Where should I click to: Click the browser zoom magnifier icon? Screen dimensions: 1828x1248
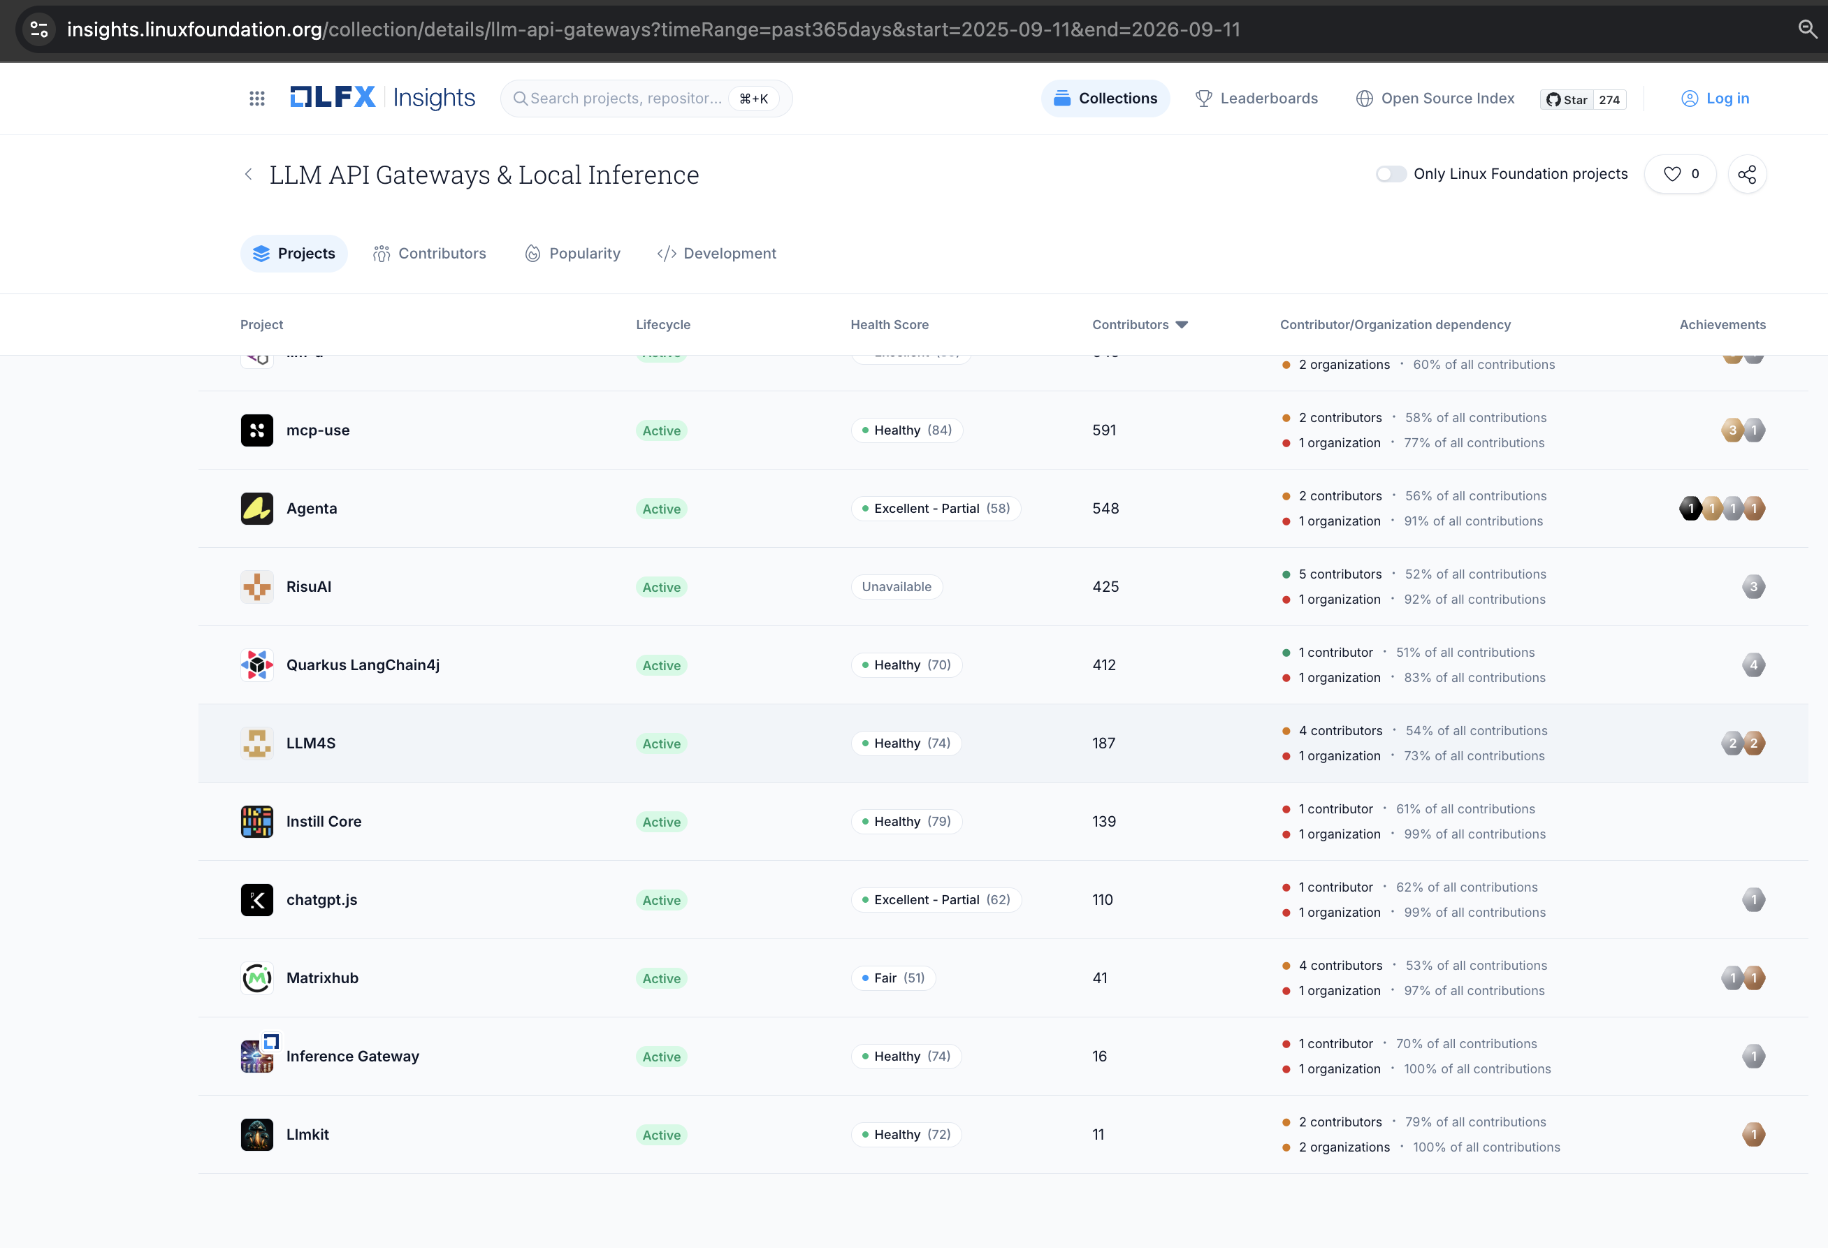1807,29
